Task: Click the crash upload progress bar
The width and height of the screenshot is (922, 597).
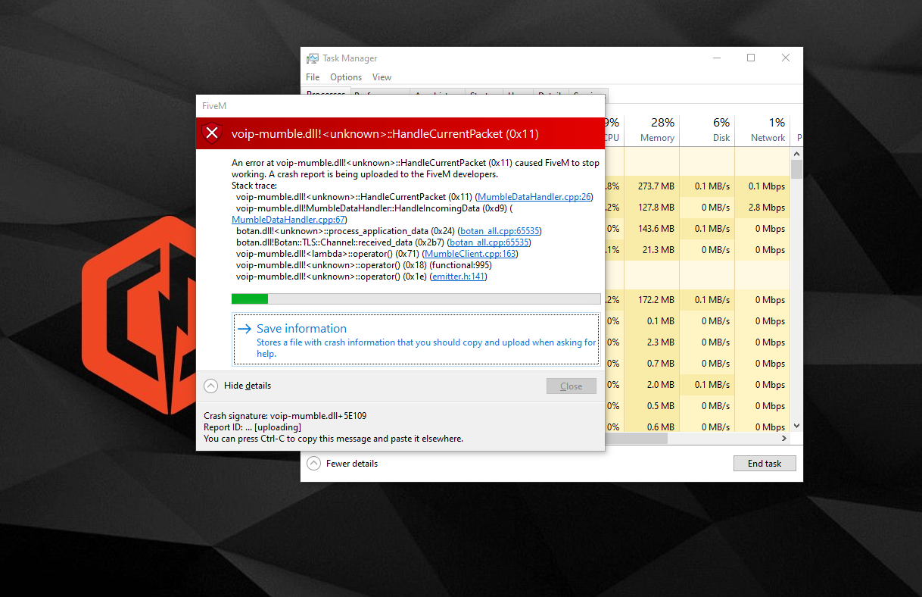Action: (416, 299)
